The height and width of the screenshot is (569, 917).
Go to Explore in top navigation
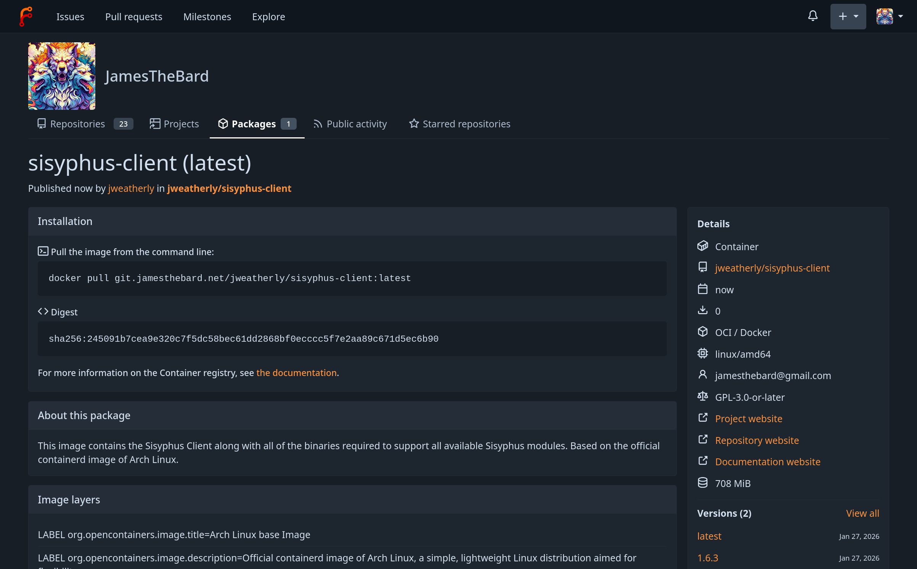[268, 17]
